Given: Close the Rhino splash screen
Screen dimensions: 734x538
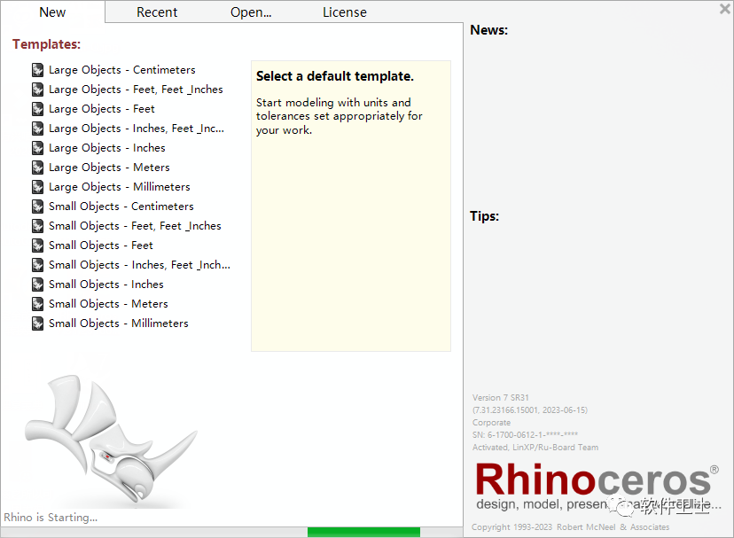Looking at the screenshot, I should coord(724,9).
